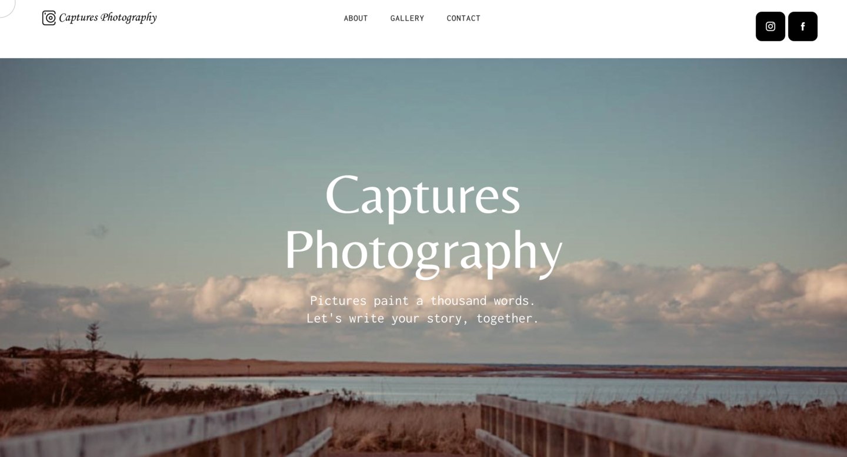Click the Captures Photography logo text
The image size is (847, 457).
[108, 18]
